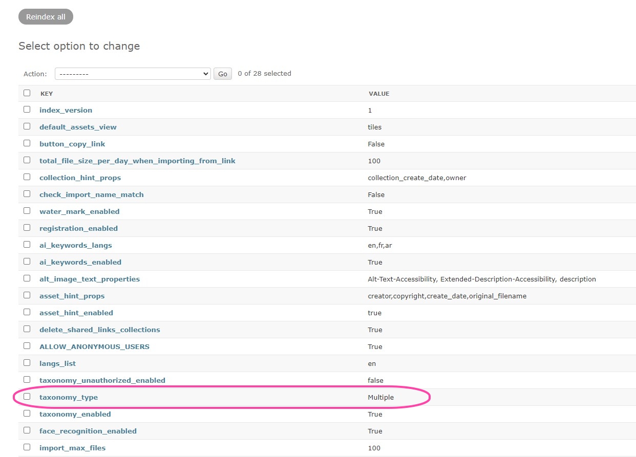Select the alt_image_text_properties checkbox

[27, 278]
